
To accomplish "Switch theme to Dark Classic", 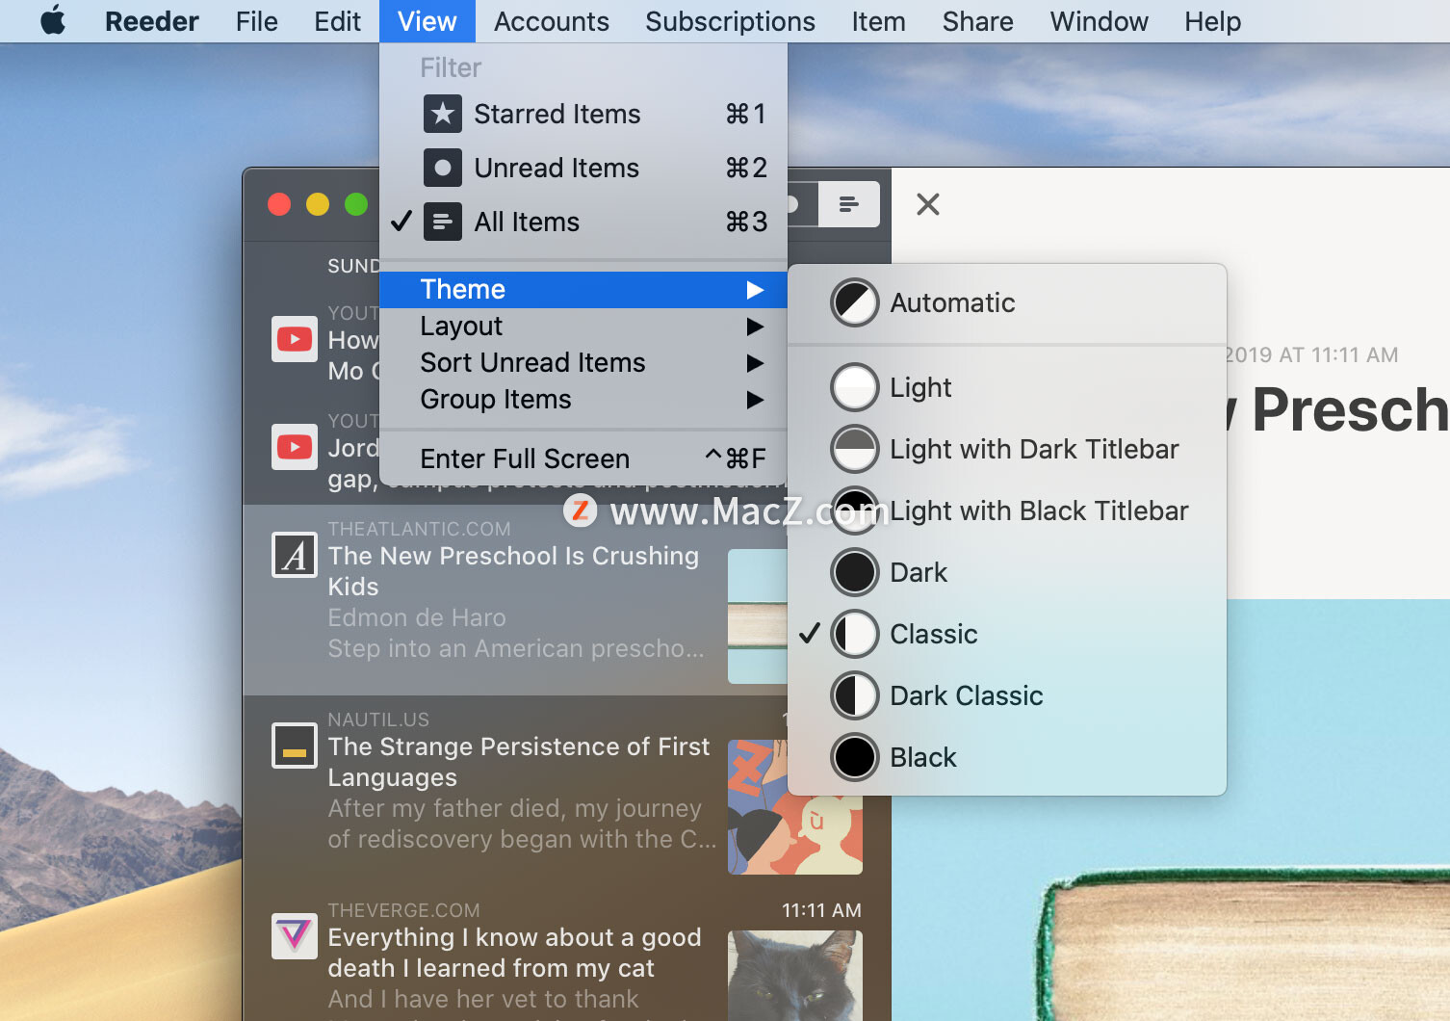I will (1007, 695).
